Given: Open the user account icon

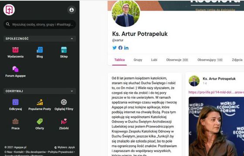Looking at the screenshot, I should tap(71, 10).
